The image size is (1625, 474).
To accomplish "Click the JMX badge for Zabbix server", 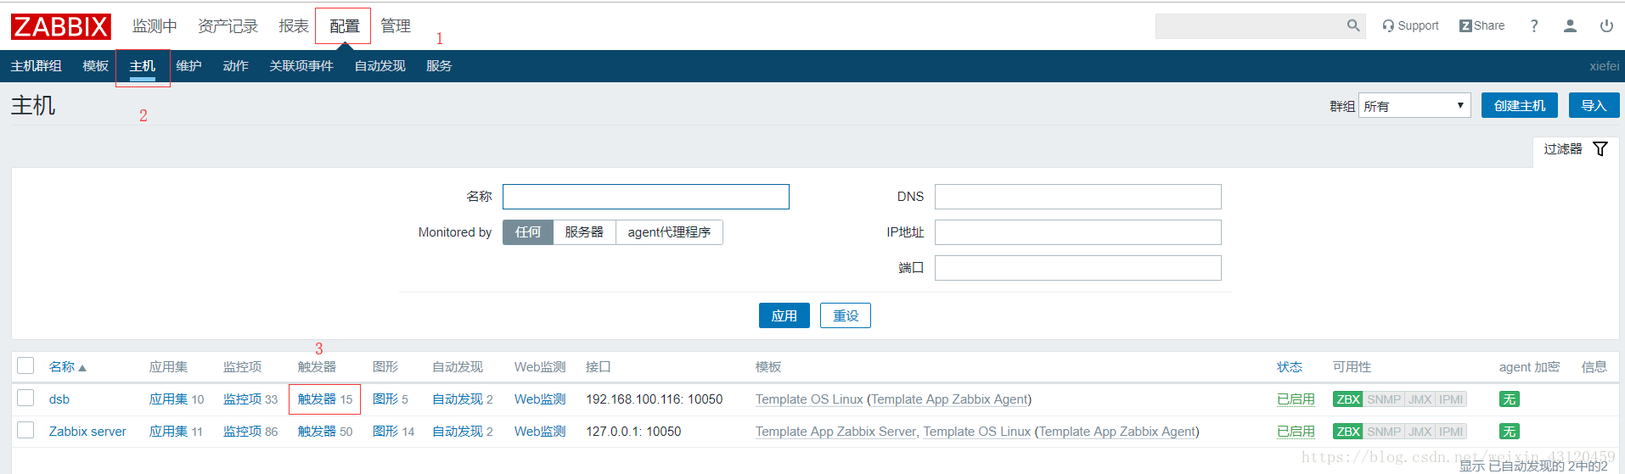I will [x=1420, y=432].
